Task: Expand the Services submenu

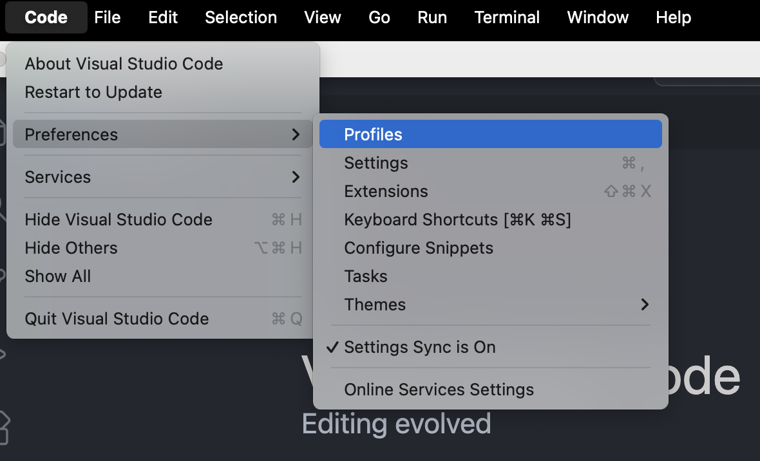Action: 163,177
